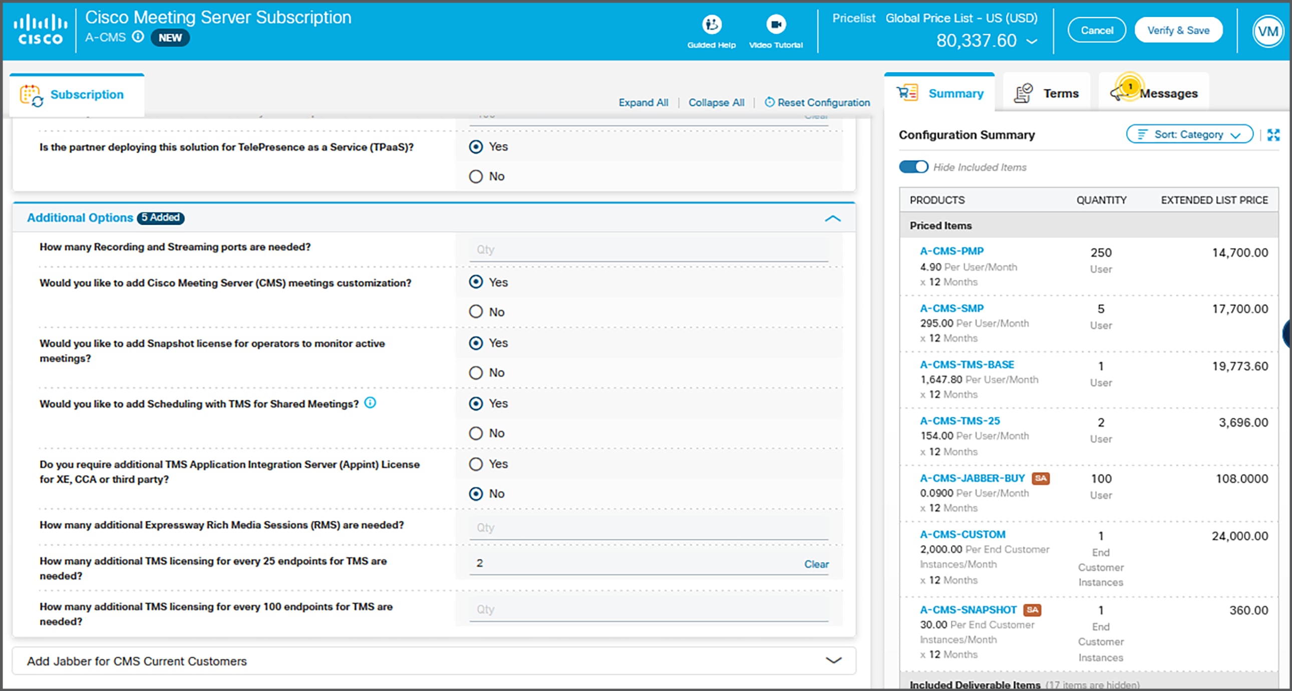Viewport: 1292px width, 691px height.
Task: Select Yes for additional TMS Appint License
Action: pyautogui.click(x=475, y=464)
